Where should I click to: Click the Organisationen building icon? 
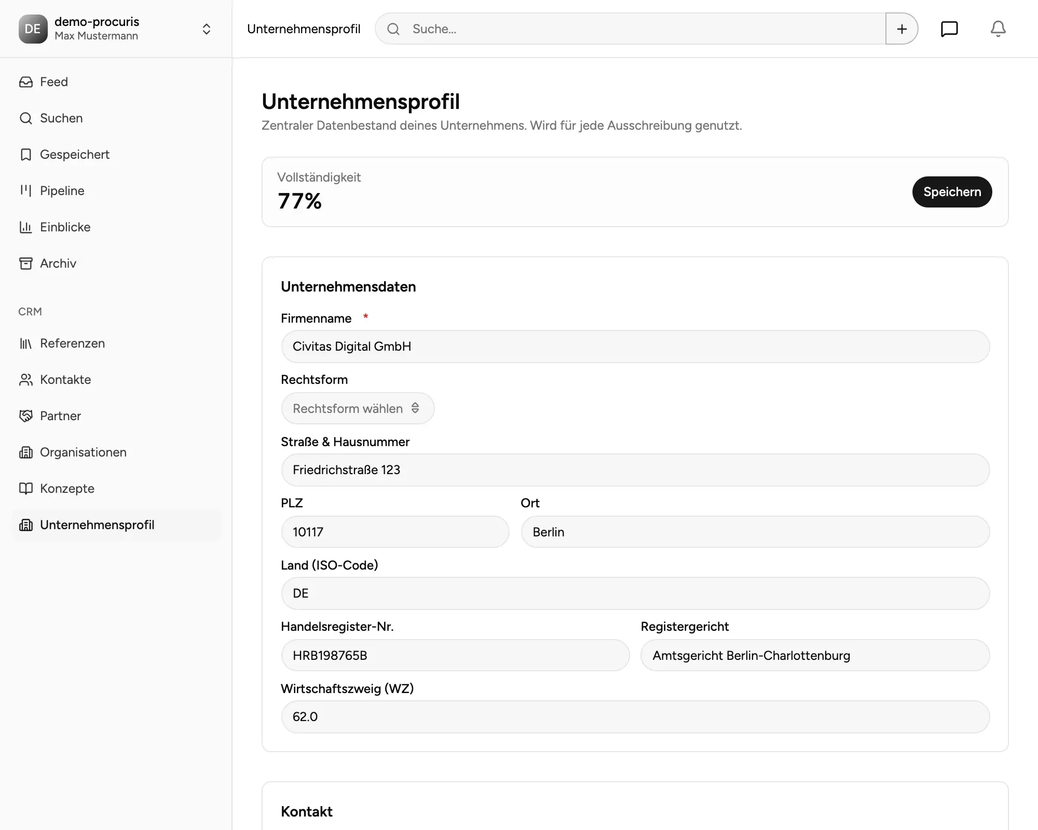click(x=25, y=452)
